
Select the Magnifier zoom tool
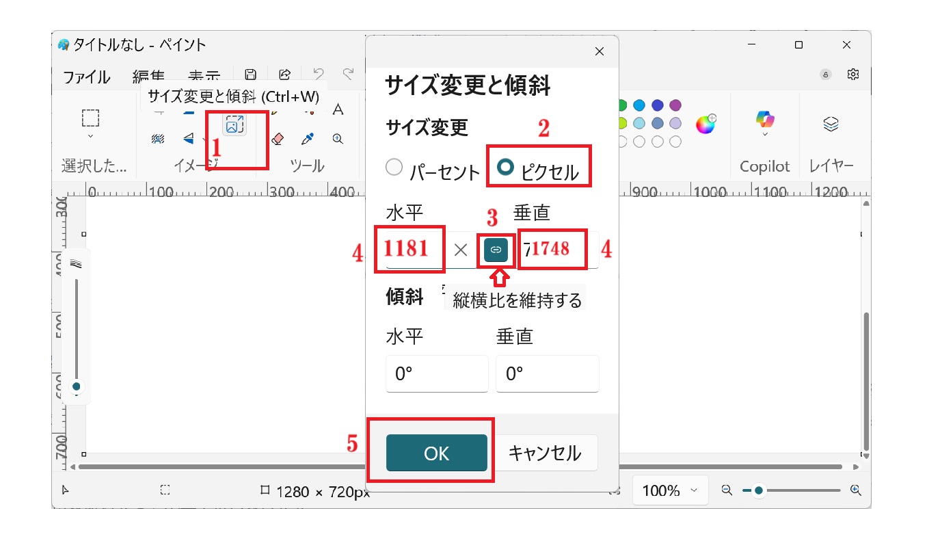[x=338, y=139]
